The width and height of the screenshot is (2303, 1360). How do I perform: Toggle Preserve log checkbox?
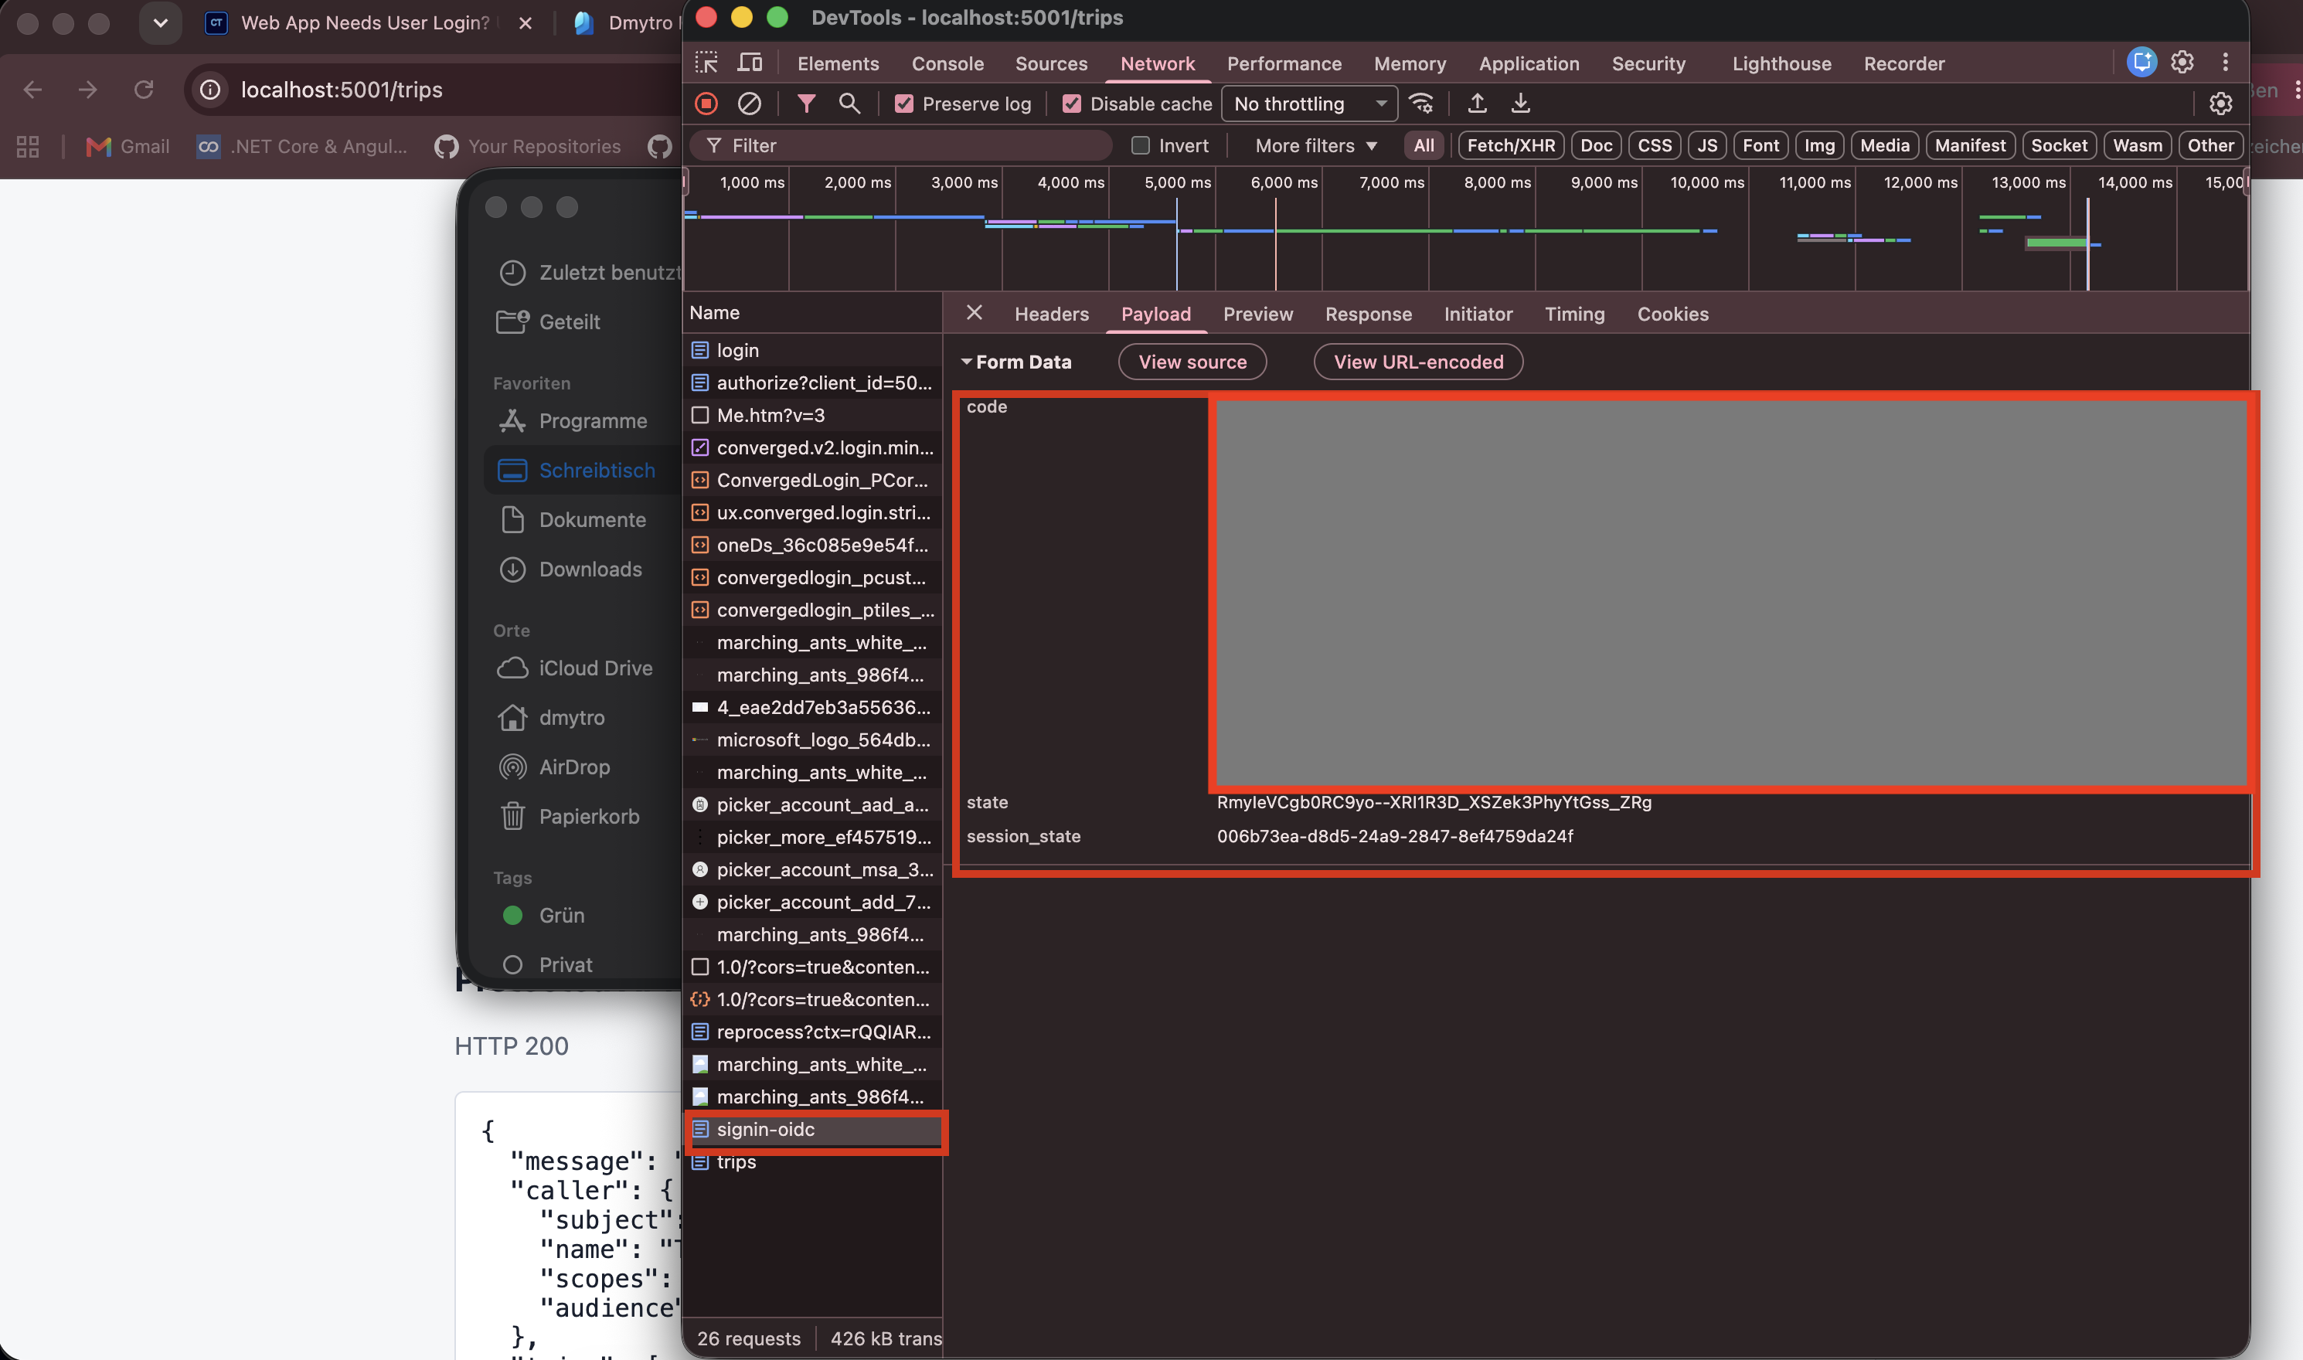903,104
